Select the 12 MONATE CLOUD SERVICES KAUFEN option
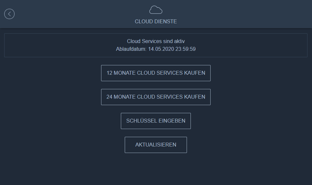 click(156, 73)
